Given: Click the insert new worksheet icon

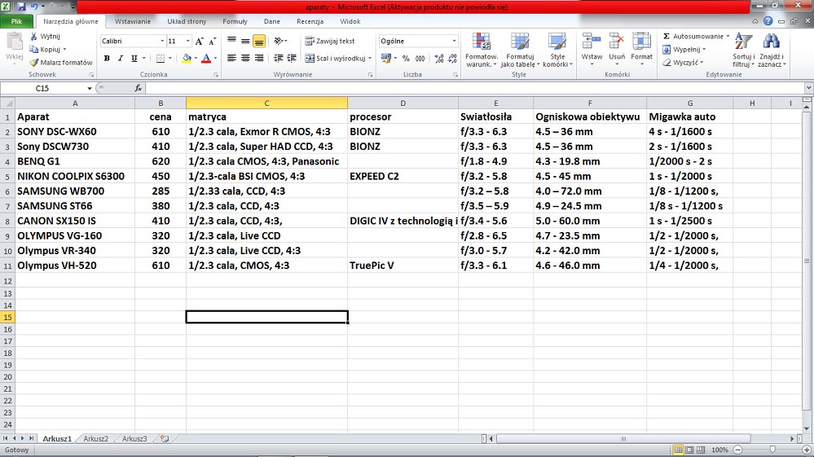Looking at the screenshot, I should (165, 438).
